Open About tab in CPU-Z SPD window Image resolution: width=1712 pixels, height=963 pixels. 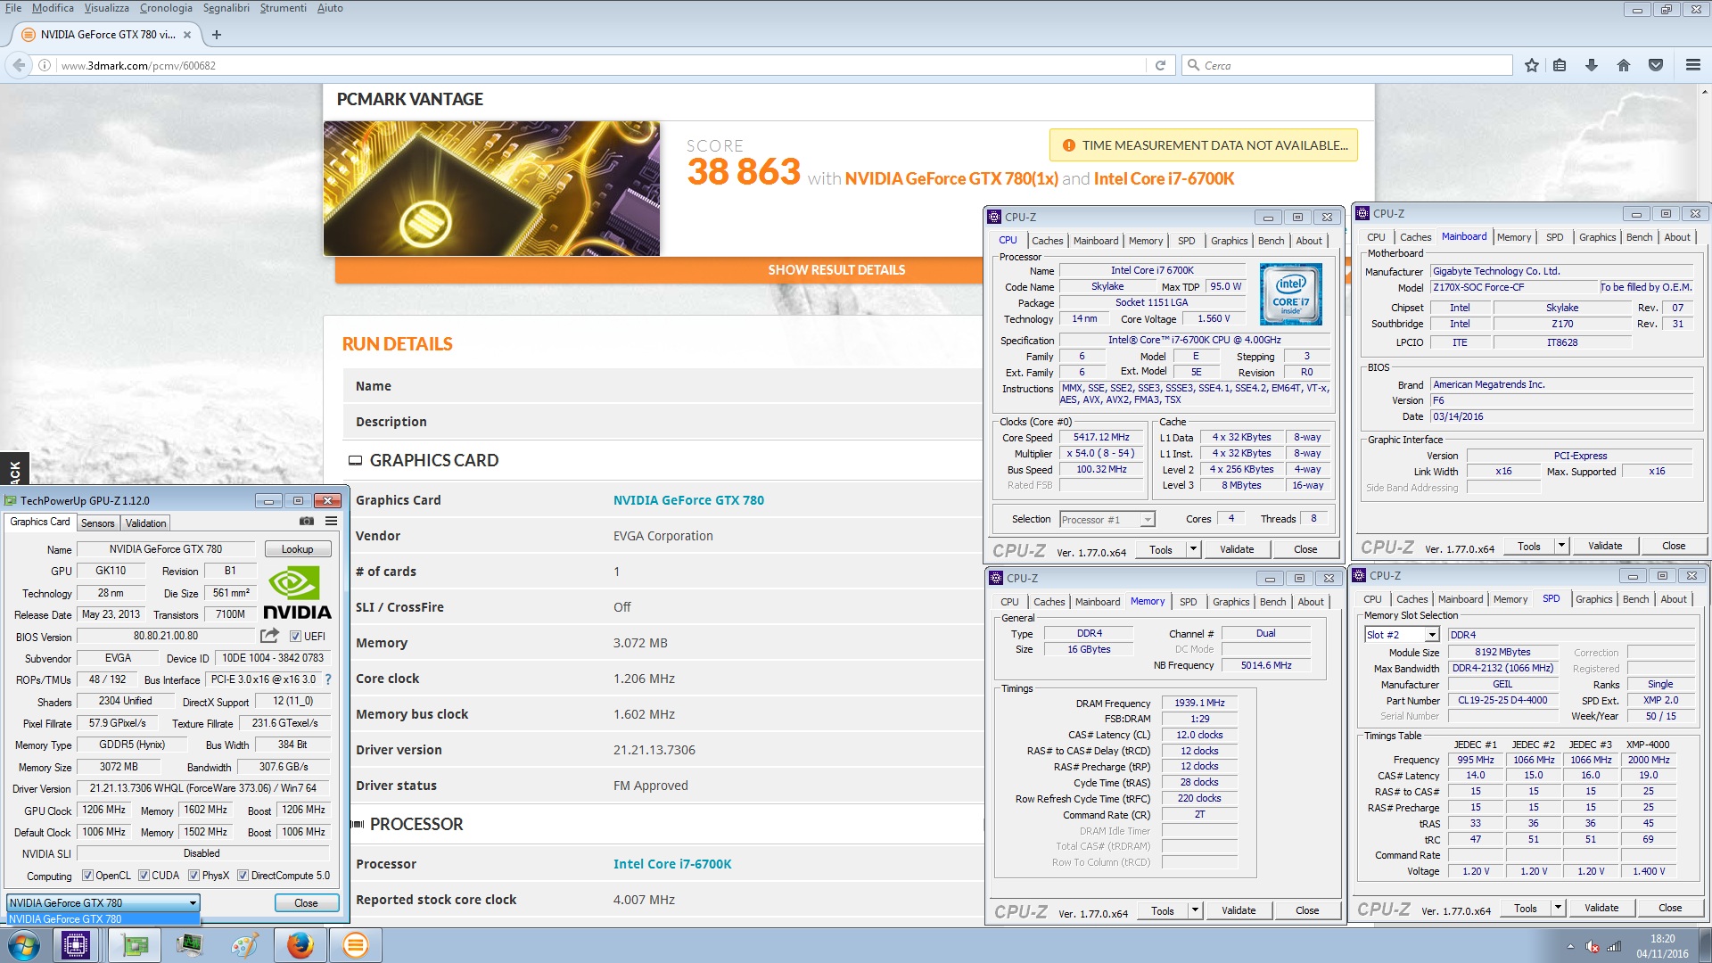tap(1674, 599)
